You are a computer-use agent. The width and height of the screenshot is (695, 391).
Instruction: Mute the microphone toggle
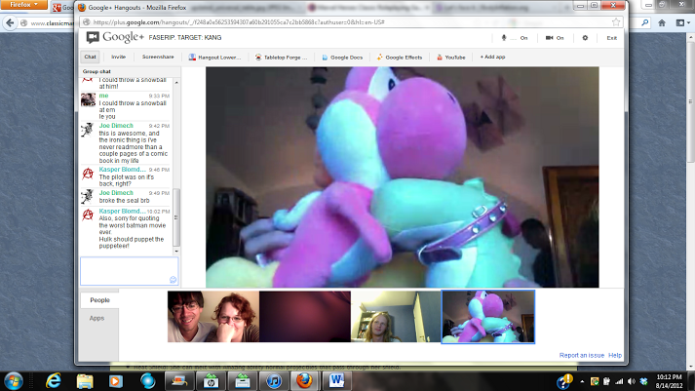pyautogui.click(x=514, y=38)
